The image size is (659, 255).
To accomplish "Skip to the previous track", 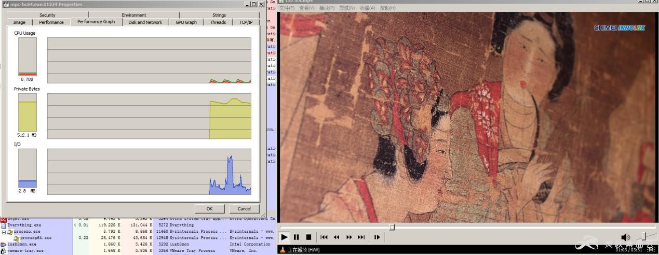I will pyautogui.click(x=324, y=237).
